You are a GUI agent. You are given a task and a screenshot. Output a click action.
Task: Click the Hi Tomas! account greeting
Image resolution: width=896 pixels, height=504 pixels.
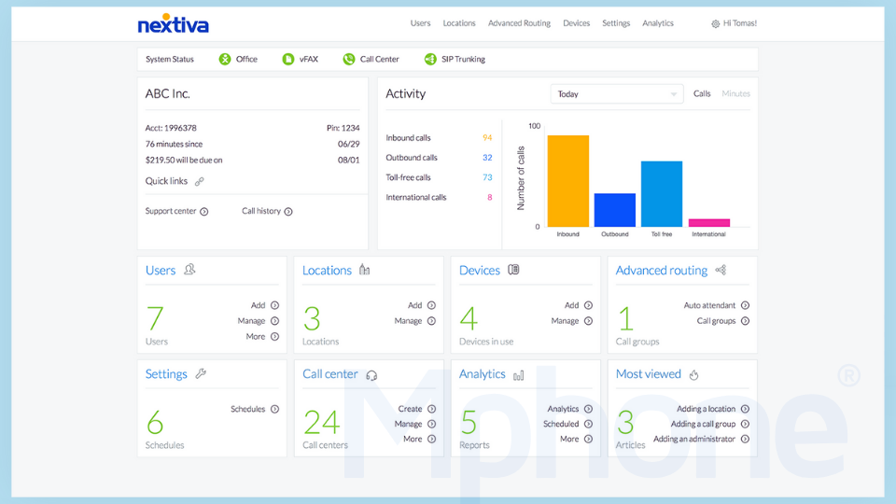(740, 23)
